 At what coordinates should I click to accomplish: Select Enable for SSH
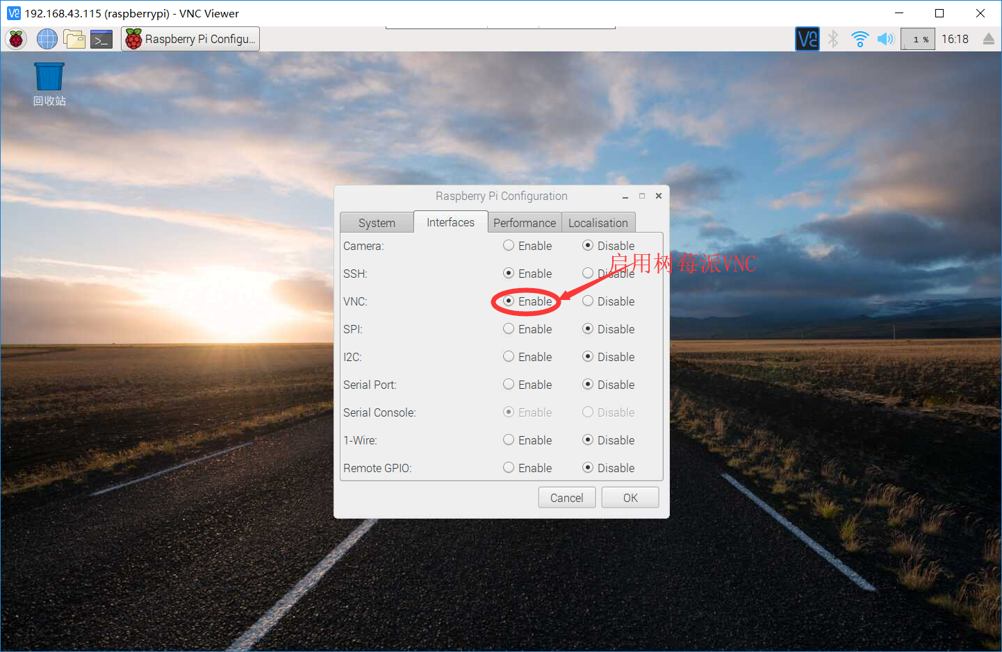527,274
